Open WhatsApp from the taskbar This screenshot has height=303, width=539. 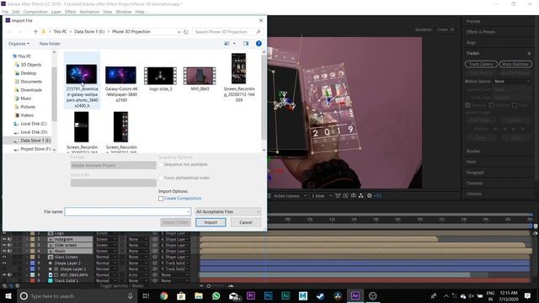point(216,295)
